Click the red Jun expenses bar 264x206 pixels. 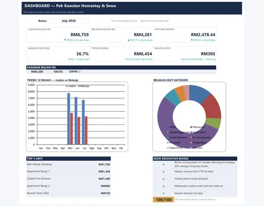pos(79,131)
